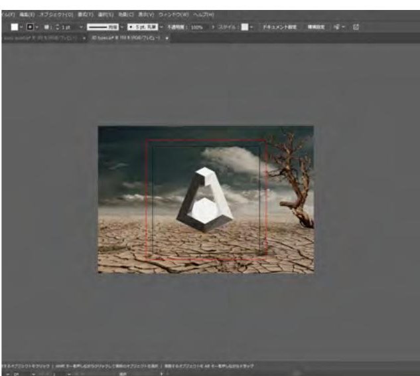Open the 書式(T) Type menu
Screen dimensions: 420x376
click(86, 15)
